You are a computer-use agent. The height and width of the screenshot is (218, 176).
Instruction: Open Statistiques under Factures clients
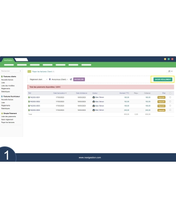pyautogui.click(x=5, y=91)
